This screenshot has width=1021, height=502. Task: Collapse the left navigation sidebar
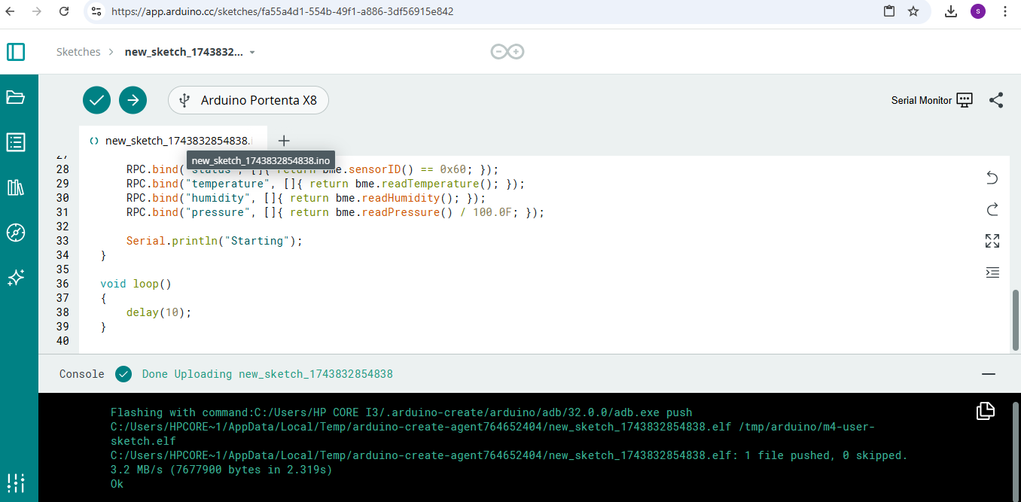point(17,52)
